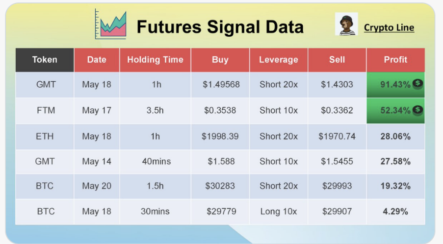Click the dollar coin icon beside 91.43%

click(417, 84)
